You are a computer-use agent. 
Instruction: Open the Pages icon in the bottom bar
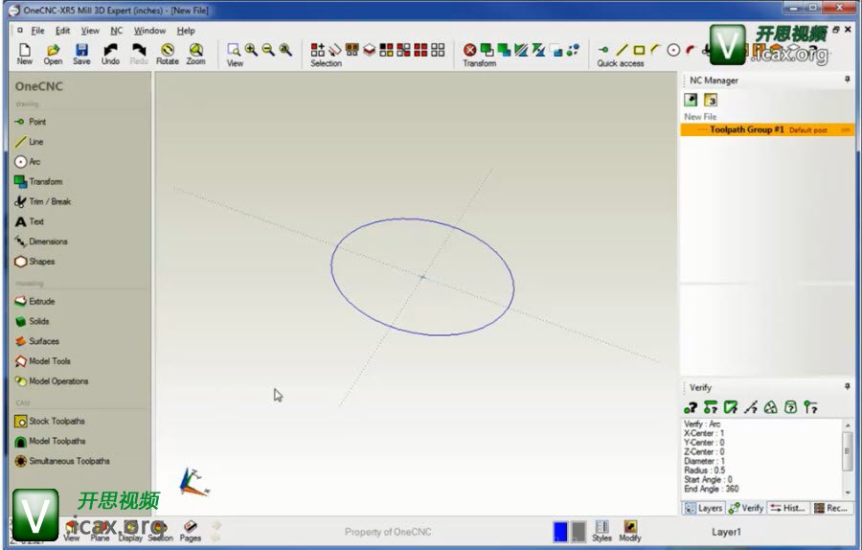click(191, 530)
